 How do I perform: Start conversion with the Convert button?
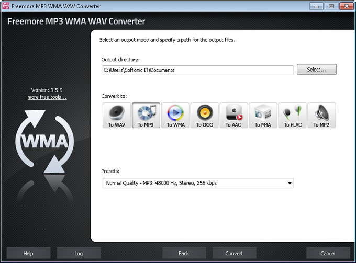click(235, 253)
